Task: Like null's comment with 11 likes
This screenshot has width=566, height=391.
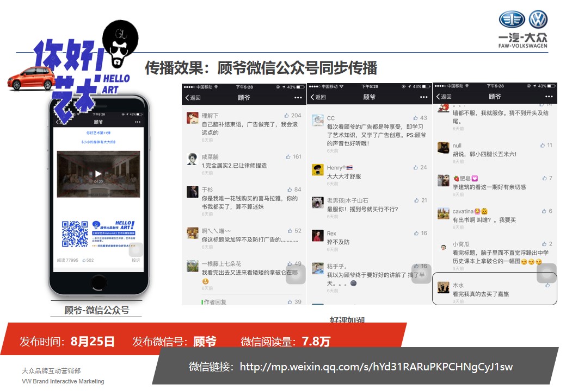Action: [x=543, y=146]
